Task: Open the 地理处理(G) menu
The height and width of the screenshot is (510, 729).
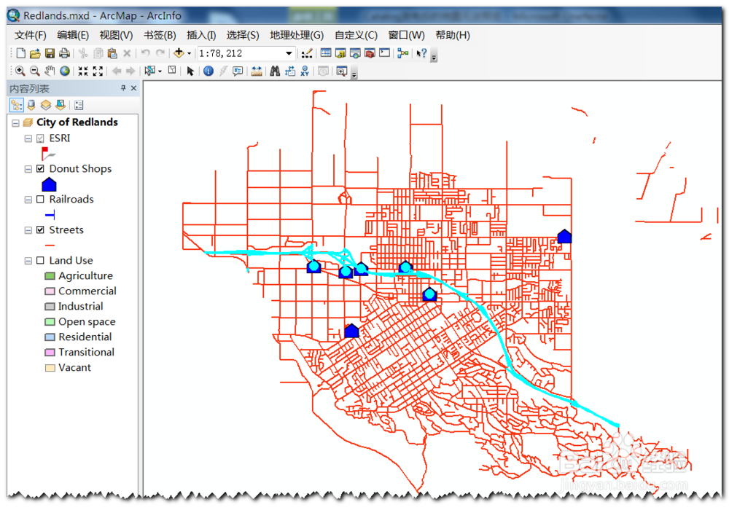Action: pyautogui.click(x=297, y=35)
